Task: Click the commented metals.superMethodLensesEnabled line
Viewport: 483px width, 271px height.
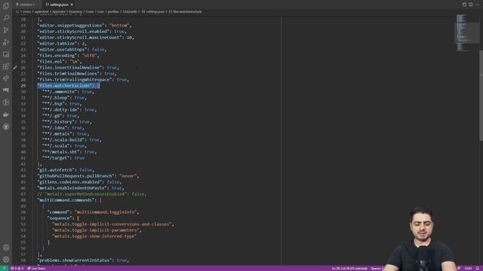Action: pyautogui.click(x=92, y=194)
